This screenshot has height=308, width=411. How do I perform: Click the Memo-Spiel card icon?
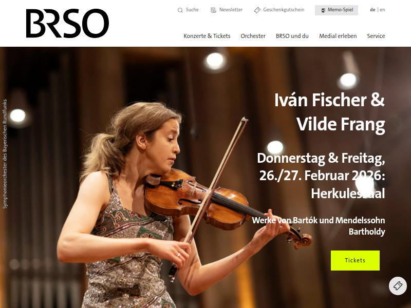pyautogui.click(x=323, y=10)
